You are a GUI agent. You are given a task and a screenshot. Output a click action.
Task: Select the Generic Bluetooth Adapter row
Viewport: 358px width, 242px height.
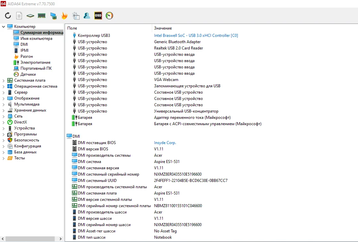[x=211, y=42]
